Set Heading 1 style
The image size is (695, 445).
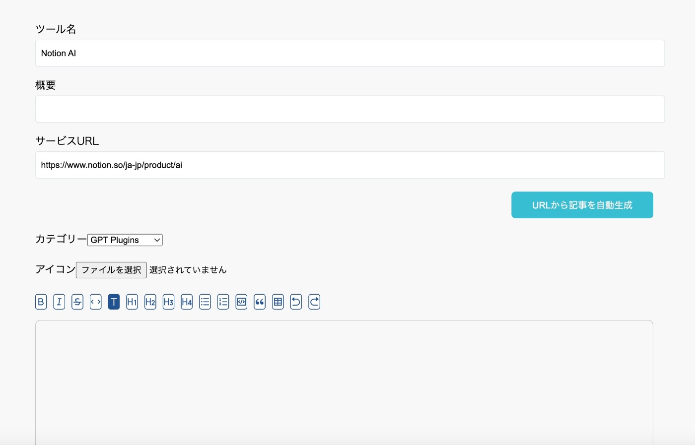tap(132, 302)
